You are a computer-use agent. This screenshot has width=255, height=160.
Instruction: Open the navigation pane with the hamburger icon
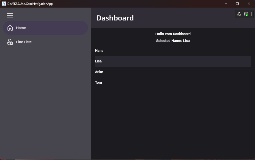click(10, 15)
